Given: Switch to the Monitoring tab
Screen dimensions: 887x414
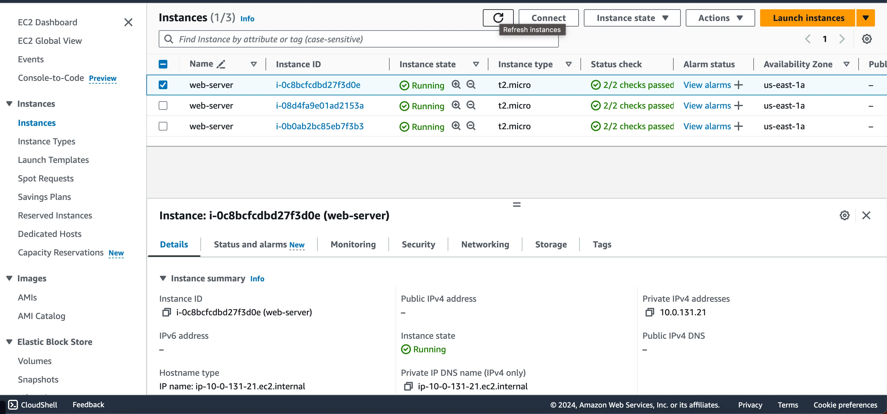Looking at the screenshot, I should tap(353, 244).
